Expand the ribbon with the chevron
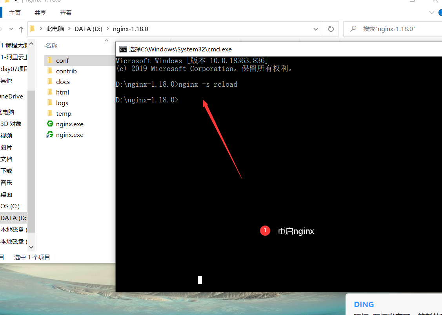The width and height of the screenshot is (442, 315). (431, 13)
